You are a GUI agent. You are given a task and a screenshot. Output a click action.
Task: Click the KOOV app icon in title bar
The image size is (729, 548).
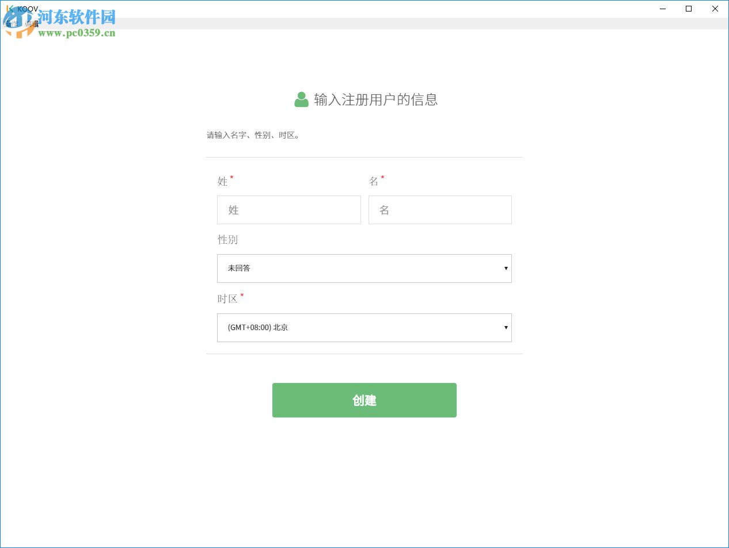tap(10, 9)
